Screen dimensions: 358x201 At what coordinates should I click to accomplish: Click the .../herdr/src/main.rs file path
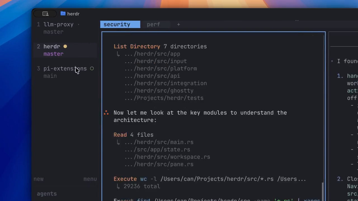click(x=159, y=142)
